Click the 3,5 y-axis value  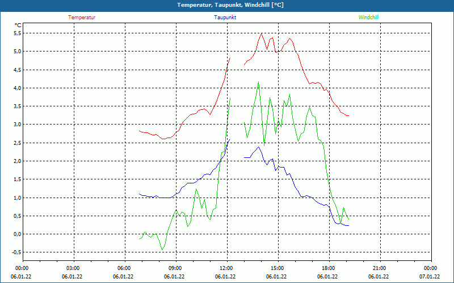point(18,106)
